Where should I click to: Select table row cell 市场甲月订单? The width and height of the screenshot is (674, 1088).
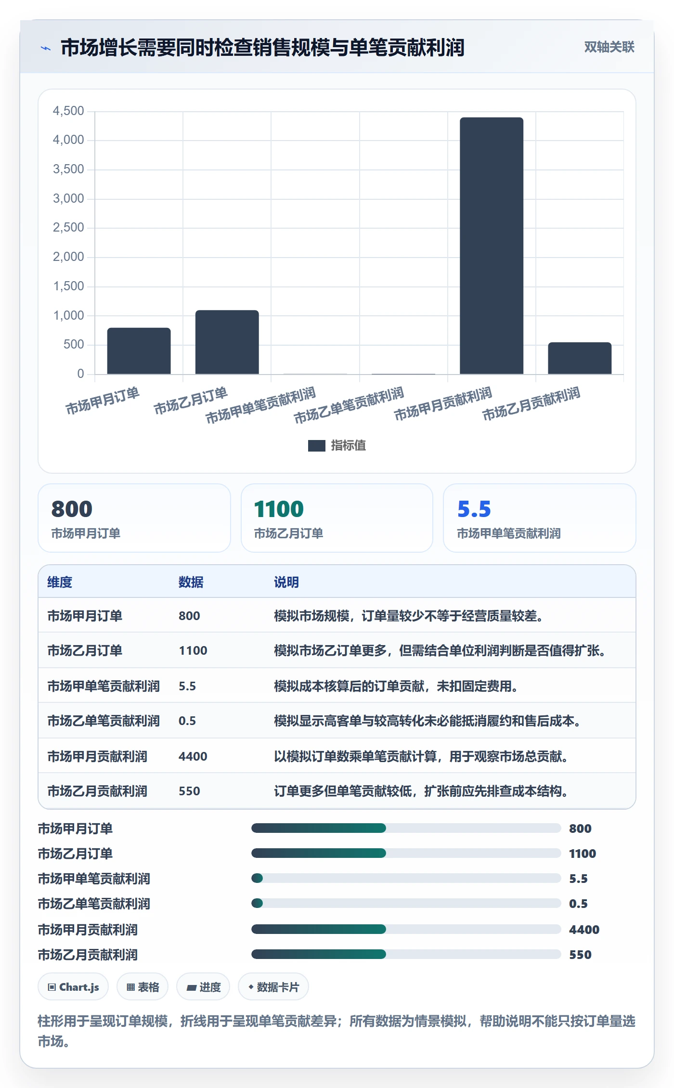pyautogui.click(x=85, y=616)
